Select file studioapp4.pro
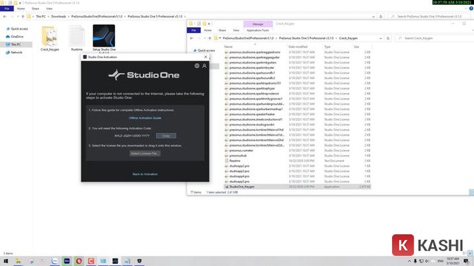Viewport: 474px width, 266px height. (x=240, y=176)
